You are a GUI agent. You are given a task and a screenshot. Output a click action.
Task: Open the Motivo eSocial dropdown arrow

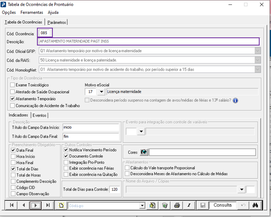[101, 92]
